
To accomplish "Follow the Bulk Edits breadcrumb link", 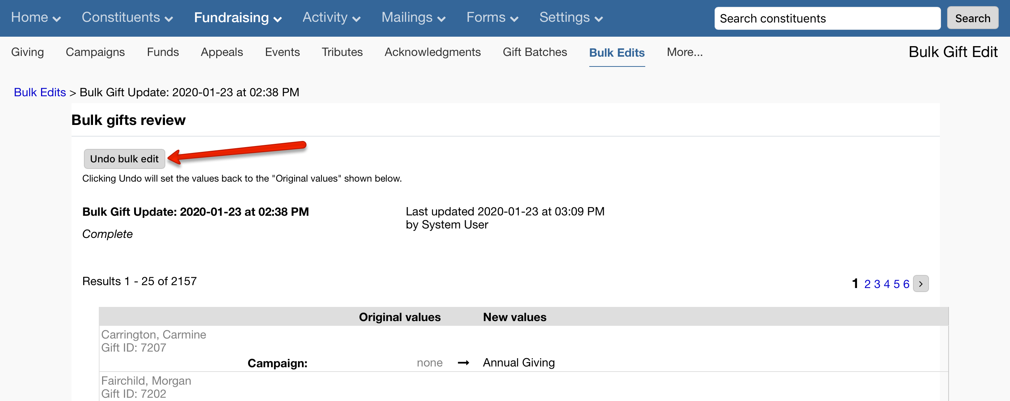I will point(40,92).
